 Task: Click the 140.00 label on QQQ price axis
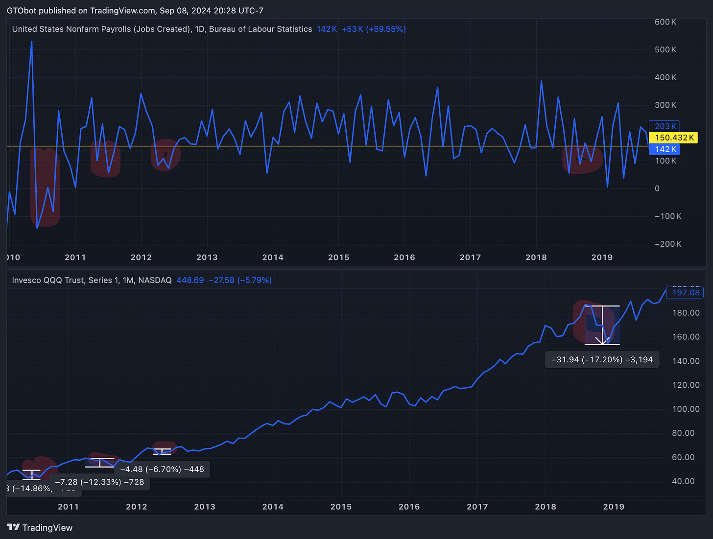[x=686, y=361]
